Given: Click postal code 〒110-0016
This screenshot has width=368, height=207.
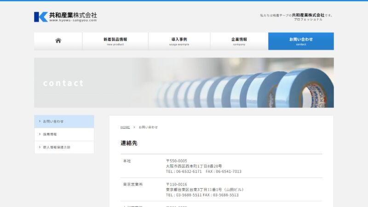Looking at the screenshot, I should [177, 184].
